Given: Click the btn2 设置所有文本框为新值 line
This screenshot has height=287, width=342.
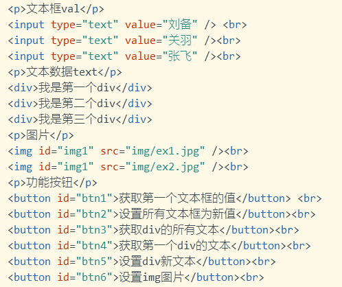Looking at the screenshot, I should point(161,214).
